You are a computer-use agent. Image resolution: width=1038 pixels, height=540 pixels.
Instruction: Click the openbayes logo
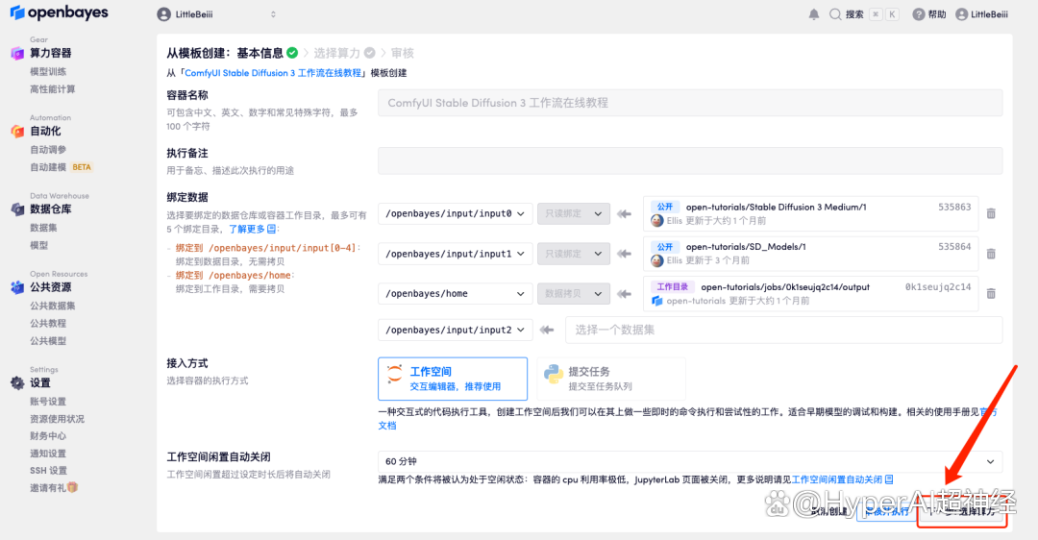click(59, 12)
